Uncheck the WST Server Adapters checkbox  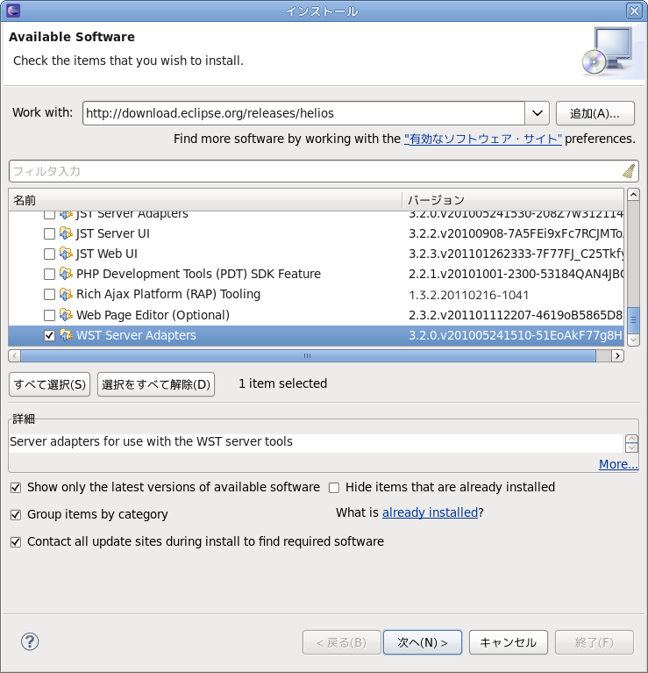(x=49, y=335)
